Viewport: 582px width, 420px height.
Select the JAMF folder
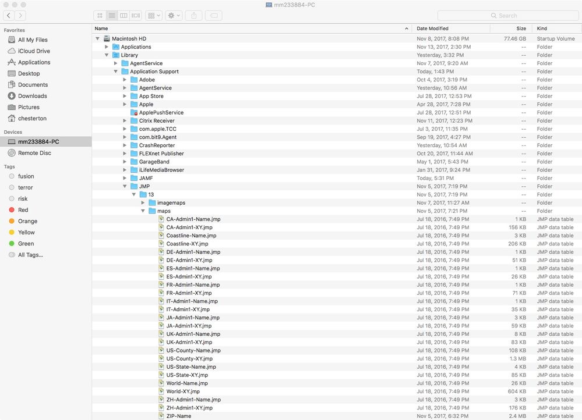(x=146, y=178)
